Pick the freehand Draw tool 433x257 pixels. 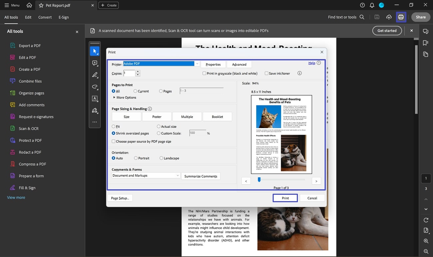click(95, 87)
